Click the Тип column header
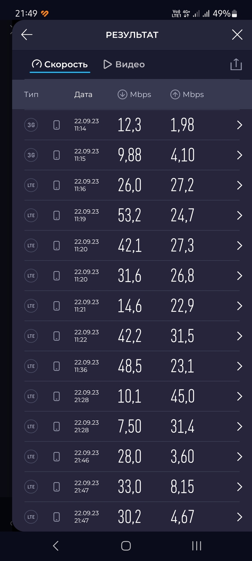The image size is (252, 561). click(31, 94)
